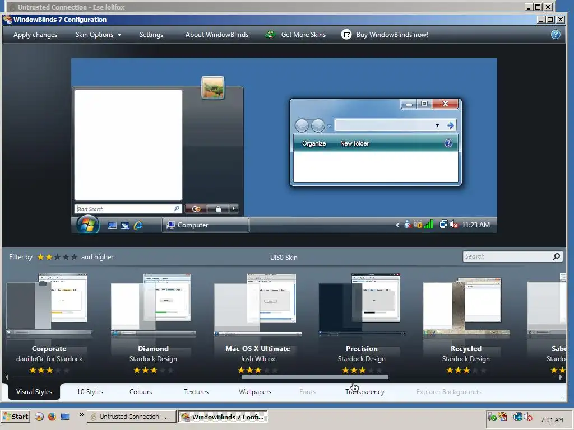This screenshot has height=430, width=574.
Task: Click the shopping cart icon beside Buy WindowBlinds
Action: 346,34
